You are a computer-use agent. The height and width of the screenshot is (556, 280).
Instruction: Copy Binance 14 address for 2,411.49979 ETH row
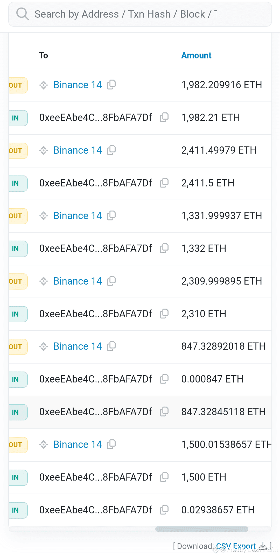(111, 150)
